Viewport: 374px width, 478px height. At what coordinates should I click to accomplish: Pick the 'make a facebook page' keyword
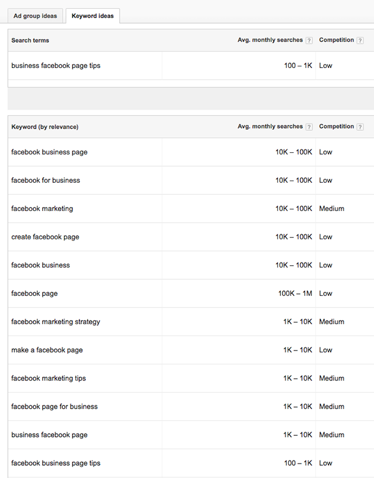click(47, 350)
